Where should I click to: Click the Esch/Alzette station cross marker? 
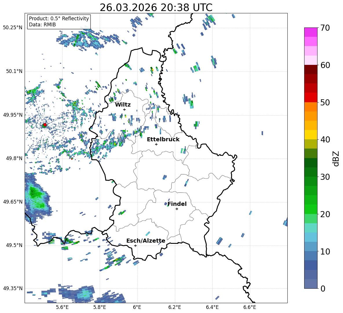135,246
